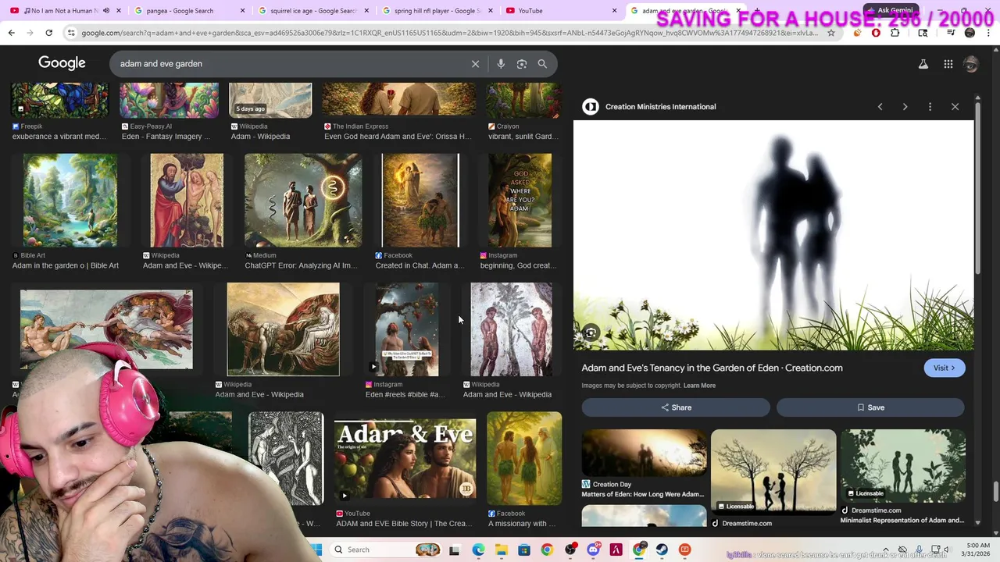This screenshot has width=1000, height=562.
Task: Click the Share button
Action: tap(676, 407)
